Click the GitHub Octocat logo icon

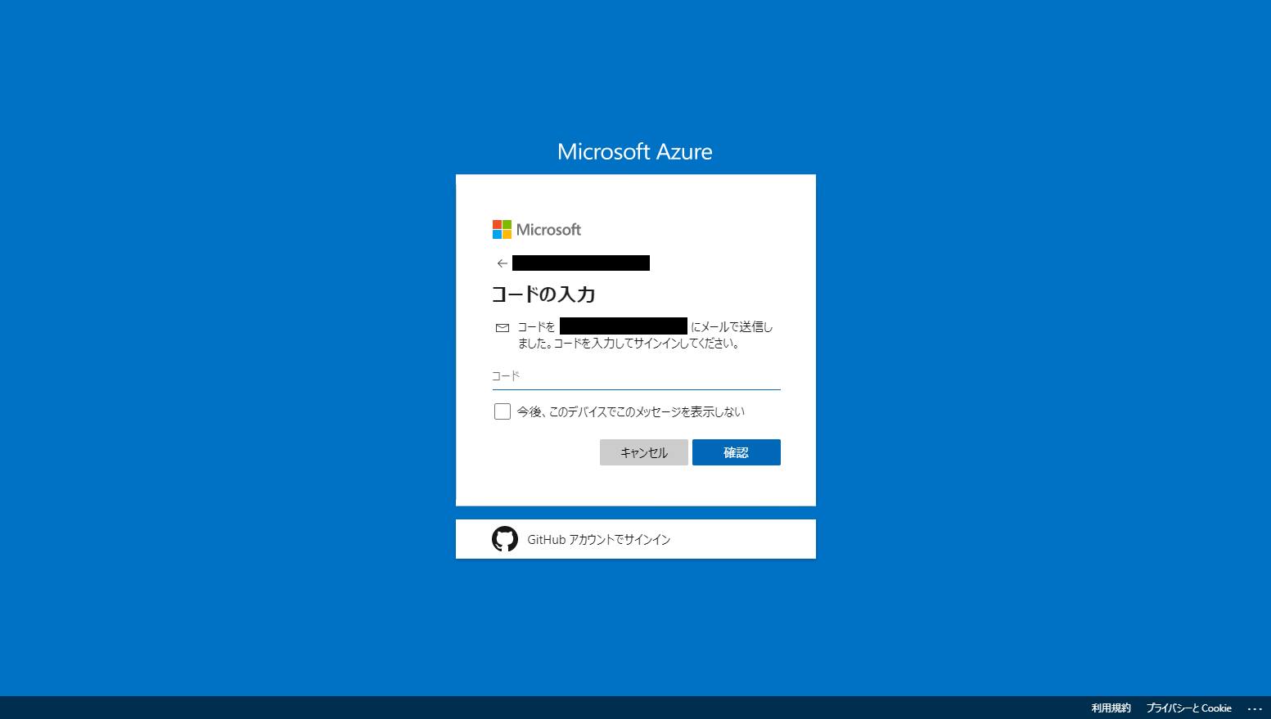[505, 539]
